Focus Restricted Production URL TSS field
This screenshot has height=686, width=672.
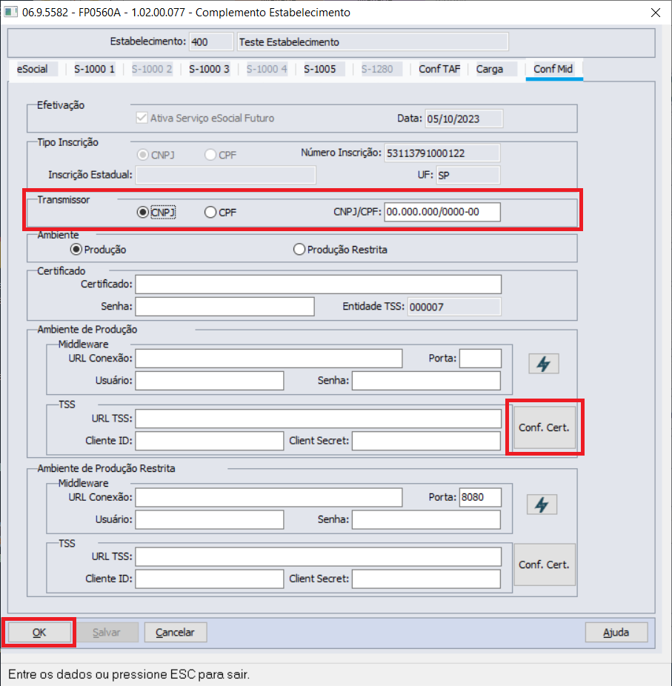pos(318,556)
